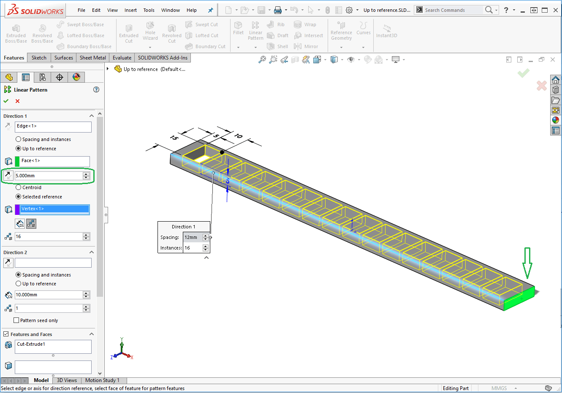Open the Insert menu
The image size is (562, 393).
[130, 10]
